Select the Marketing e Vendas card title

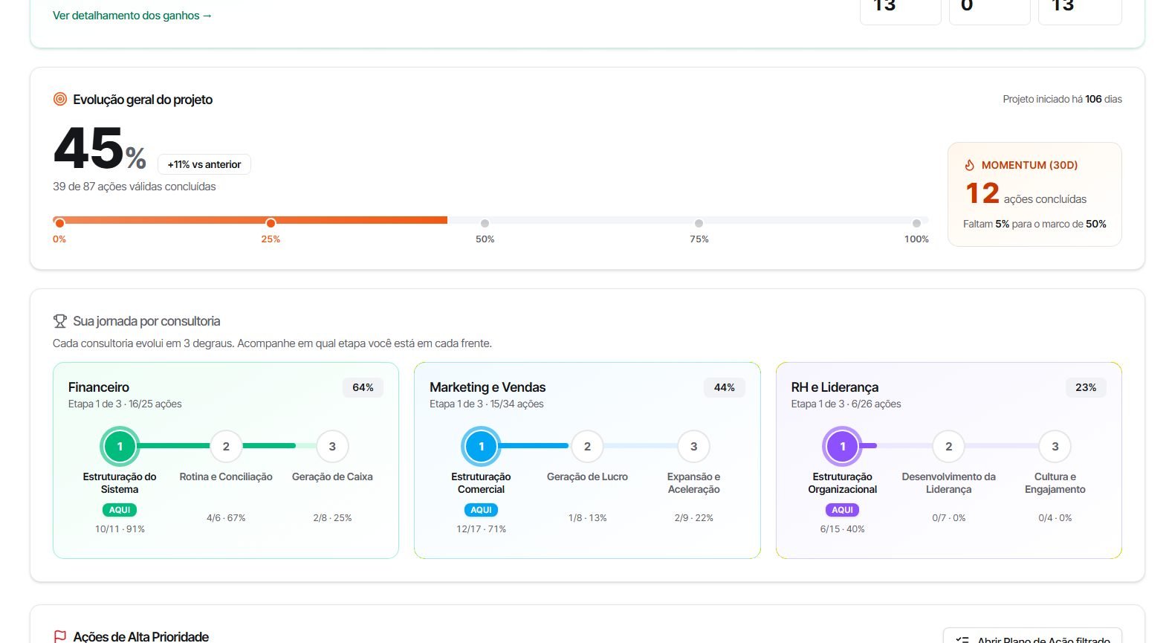pyautogui.click(x=488, y=387)
